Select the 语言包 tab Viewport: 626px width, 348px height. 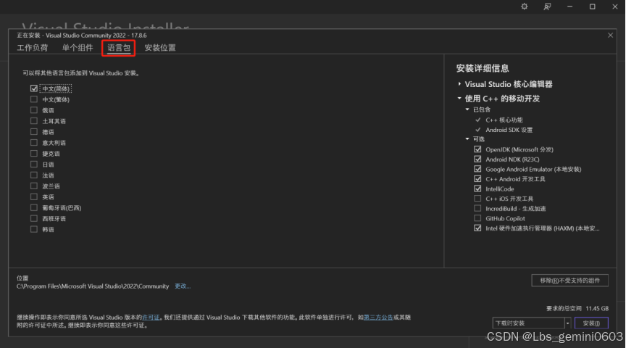[x=119, y=48]
